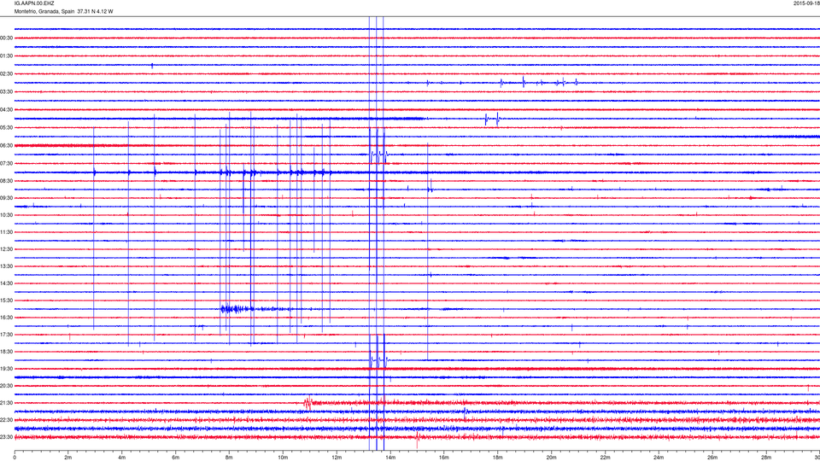The width and height of the screenshot is (820, 461).
Task: Choose the 15:30 row label
Action: point(6,301)
